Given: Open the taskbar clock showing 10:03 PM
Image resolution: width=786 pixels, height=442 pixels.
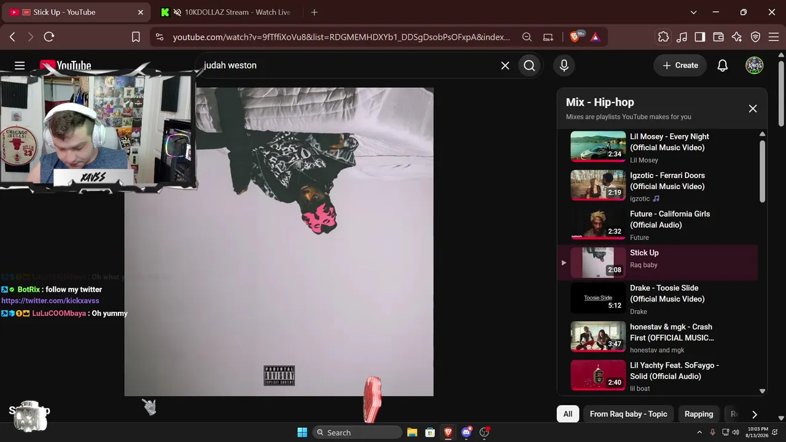Looking at the screenshot, I should coord(758,432).
